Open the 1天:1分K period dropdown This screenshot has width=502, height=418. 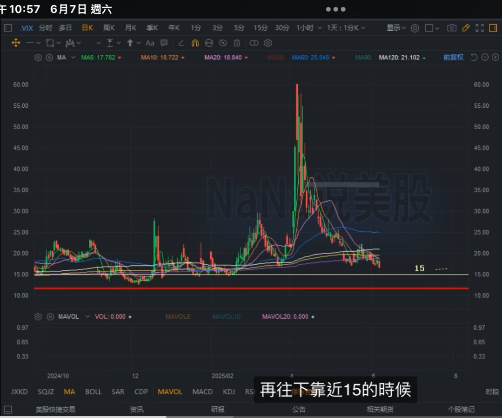(346, 28)
